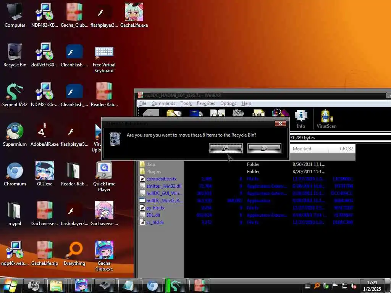The image size is (391, 293).
Task: Select the Everything search desktop icon
Action: coord(74,253)
